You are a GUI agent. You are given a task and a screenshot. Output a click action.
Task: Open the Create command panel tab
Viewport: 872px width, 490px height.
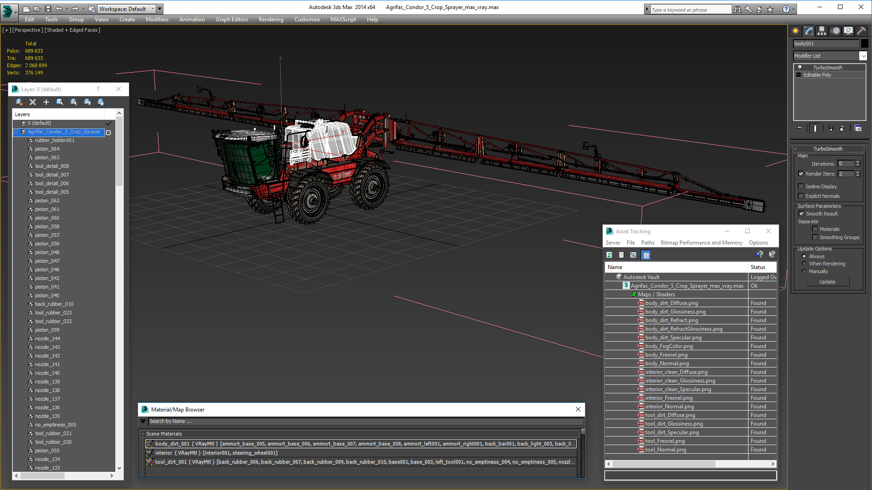[795, 31]
